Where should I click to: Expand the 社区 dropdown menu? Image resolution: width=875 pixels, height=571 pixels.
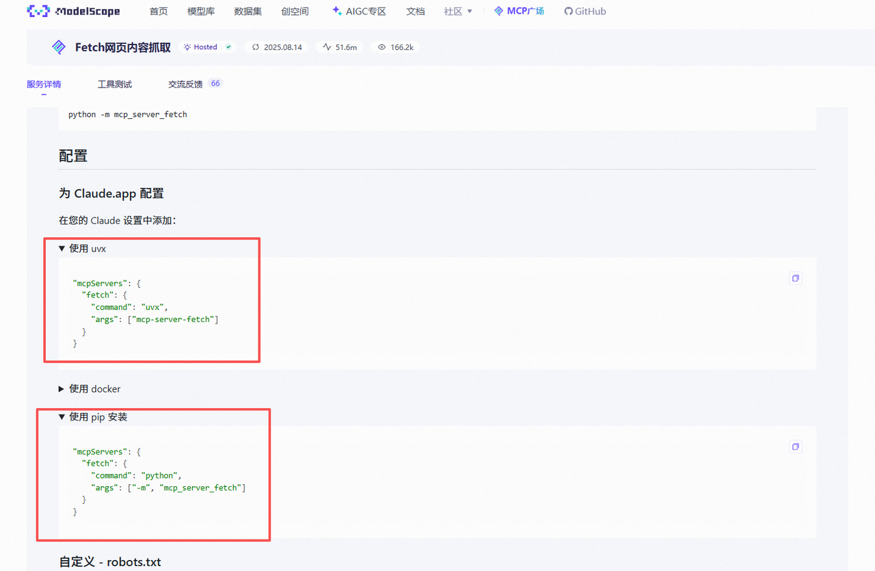tap(458, 11)
